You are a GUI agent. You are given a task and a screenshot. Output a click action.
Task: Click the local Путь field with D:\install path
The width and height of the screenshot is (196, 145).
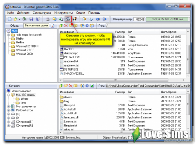click(x=148, y=86)
